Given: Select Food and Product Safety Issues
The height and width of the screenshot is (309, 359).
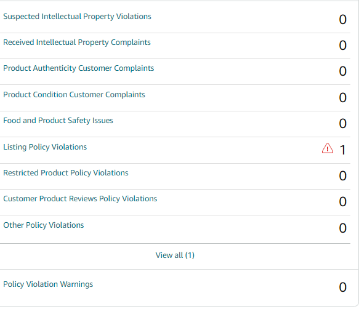Looking at the screenshot, I should pos(58,121).
